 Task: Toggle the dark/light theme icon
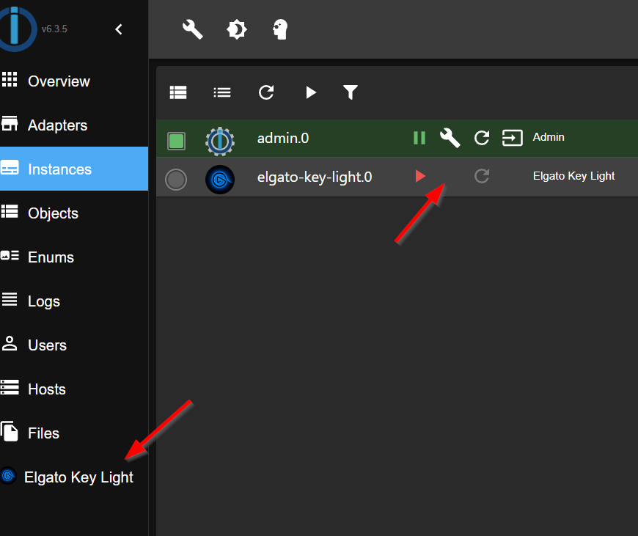pyautogui.click(x=236, y=29)
